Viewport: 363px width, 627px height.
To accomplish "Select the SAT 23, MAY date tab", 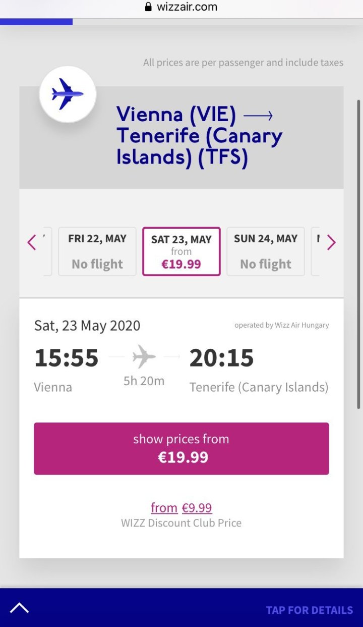I will [181, 251].
